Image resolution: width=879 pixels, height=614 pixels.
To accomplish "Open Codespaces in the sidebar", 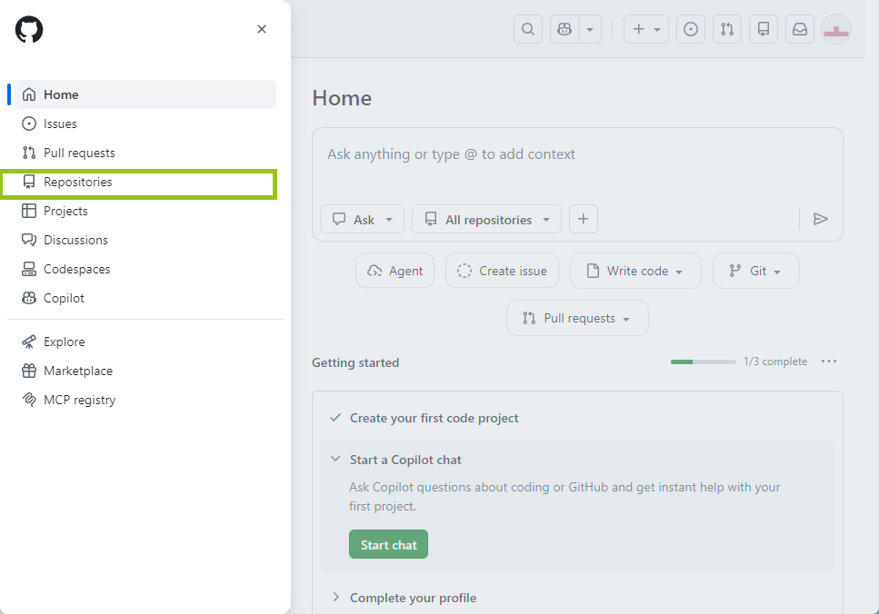I will [x=145, y=270].
